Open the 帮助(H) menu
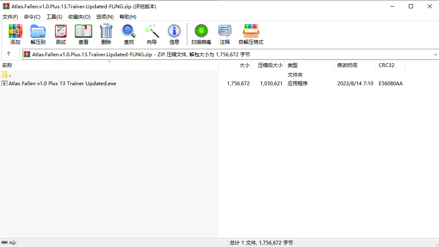 128,17
